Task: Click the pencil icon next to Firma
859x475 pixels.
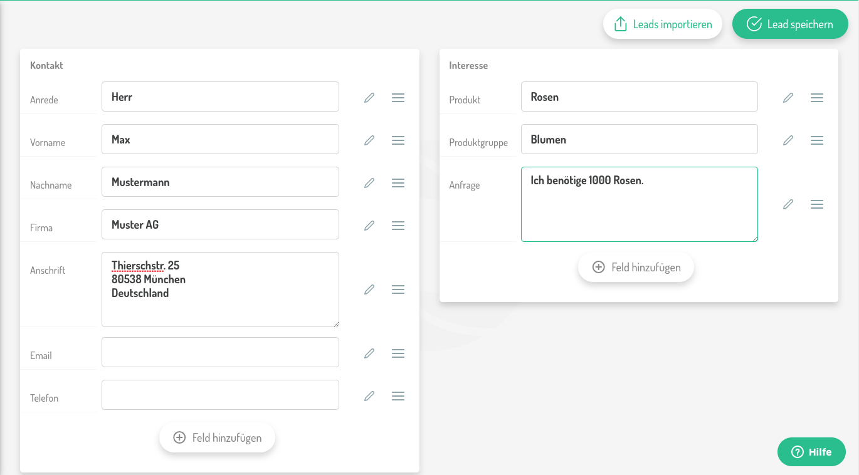Action: pos(369,226)
